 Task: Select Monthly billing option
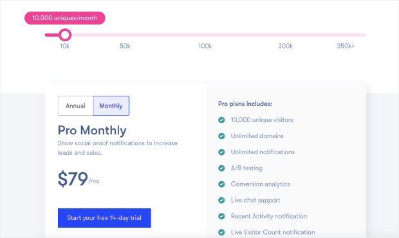coord(111,106)
